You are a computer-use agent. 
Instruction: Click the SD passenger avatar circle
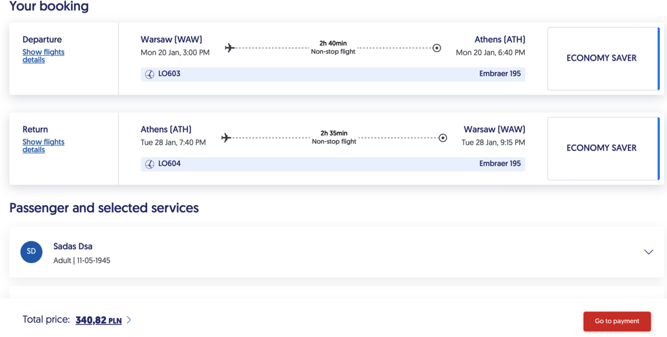tap(31, 252)
